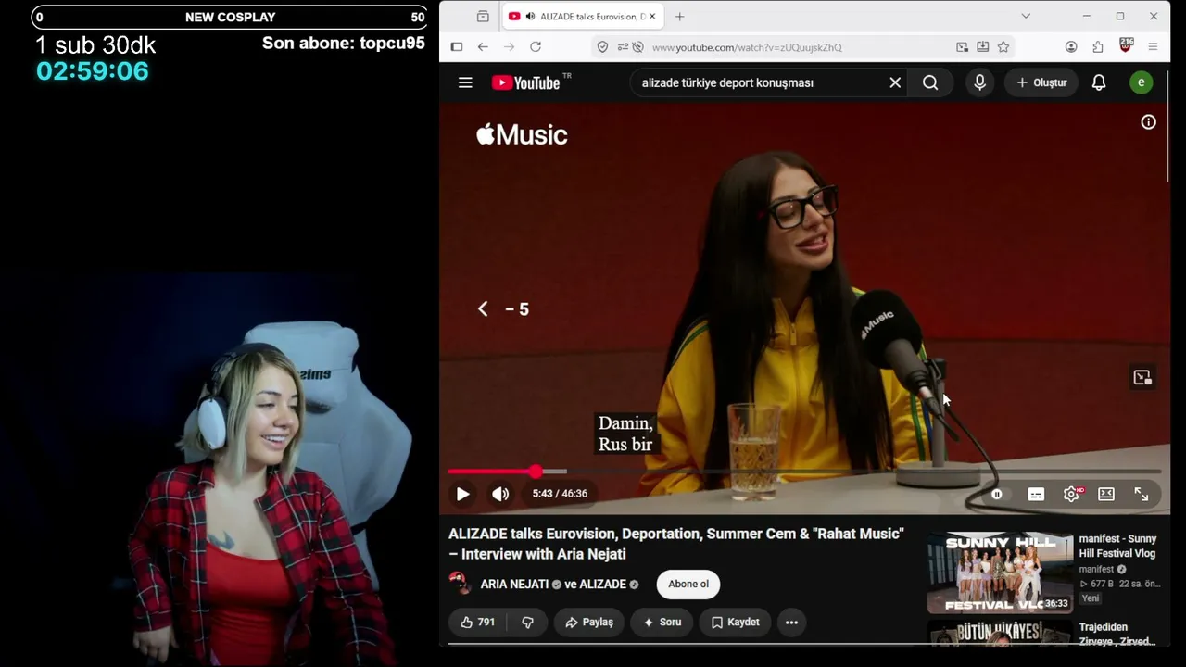Viewport: 1186px width, 667px height.
Task: Save the video with Kaydet
Action: (735, 623)
